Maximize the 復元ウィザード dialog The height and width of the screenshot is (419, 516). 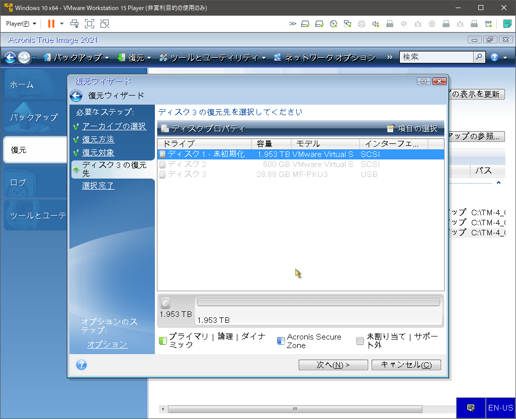point(423,81)
